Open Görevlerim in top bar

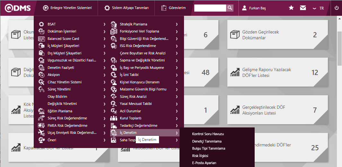173,8
